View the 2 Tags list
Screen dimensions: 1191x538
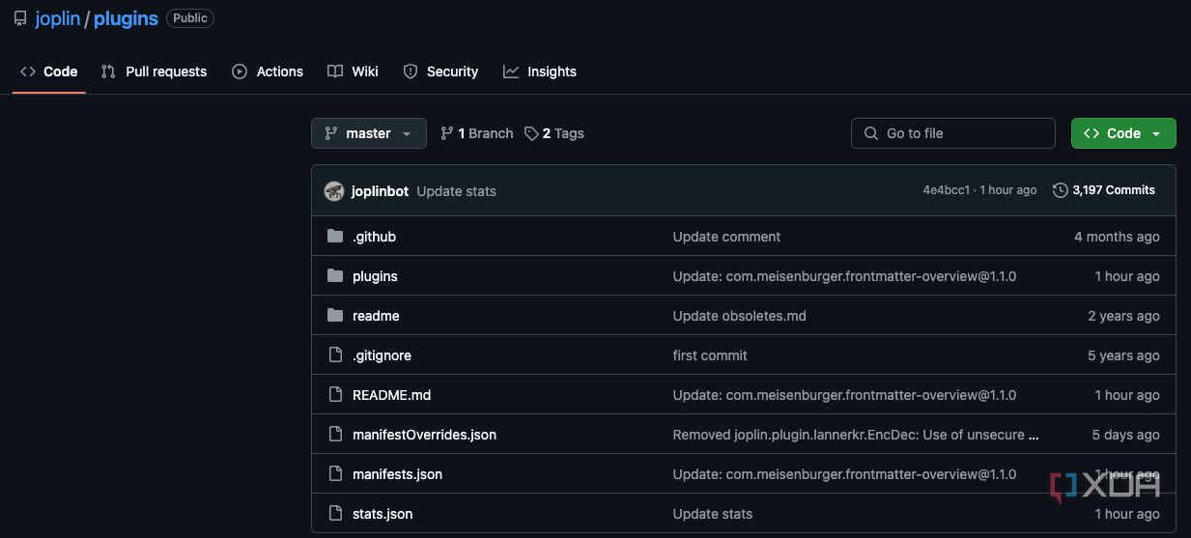click(554, 133)
